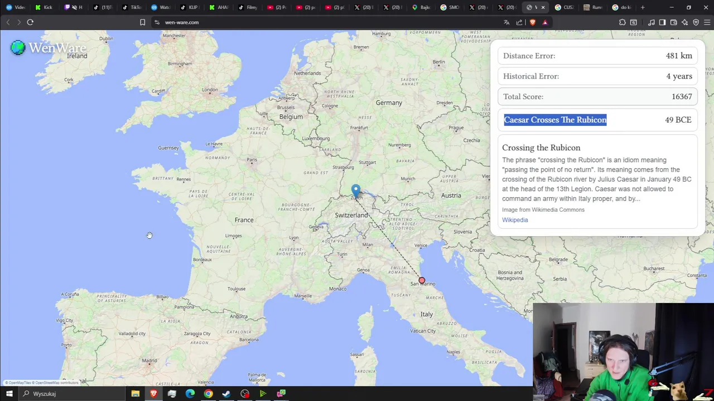Screen dimensions: 714x401
Task: Click the music note media control icon
Action: point(651,22)
